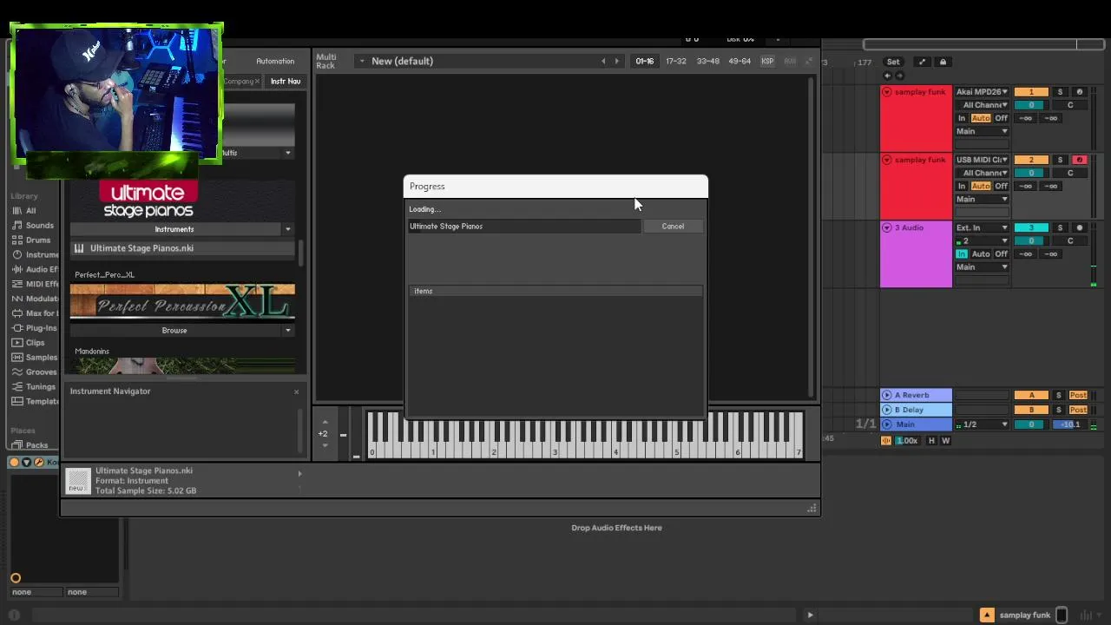This screenshot has height=625, width=1111.
Task: Open the Akai MPD26 input dropdown
Action: tap(982, 92)
